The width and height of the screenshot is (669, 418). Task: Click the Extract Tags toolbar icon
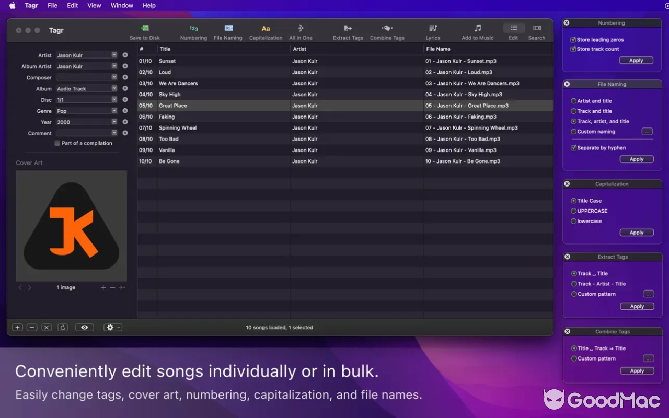click(x=348, y=28)
